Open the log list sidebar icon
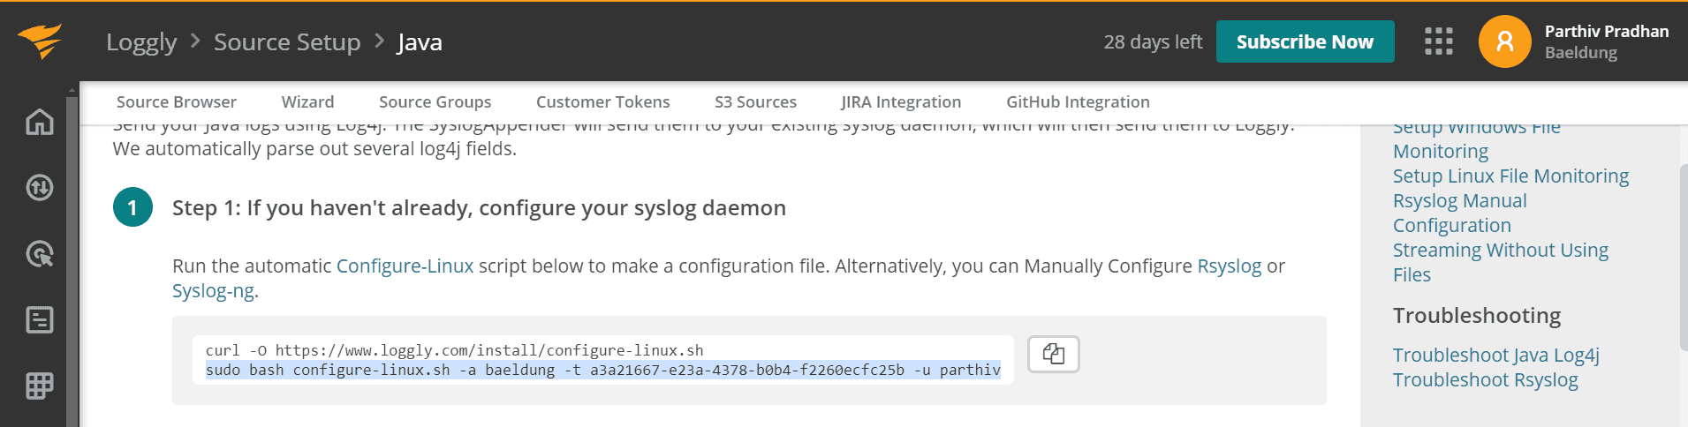Viewport: 1688px width, 427px height. click(x=40, y=319)
